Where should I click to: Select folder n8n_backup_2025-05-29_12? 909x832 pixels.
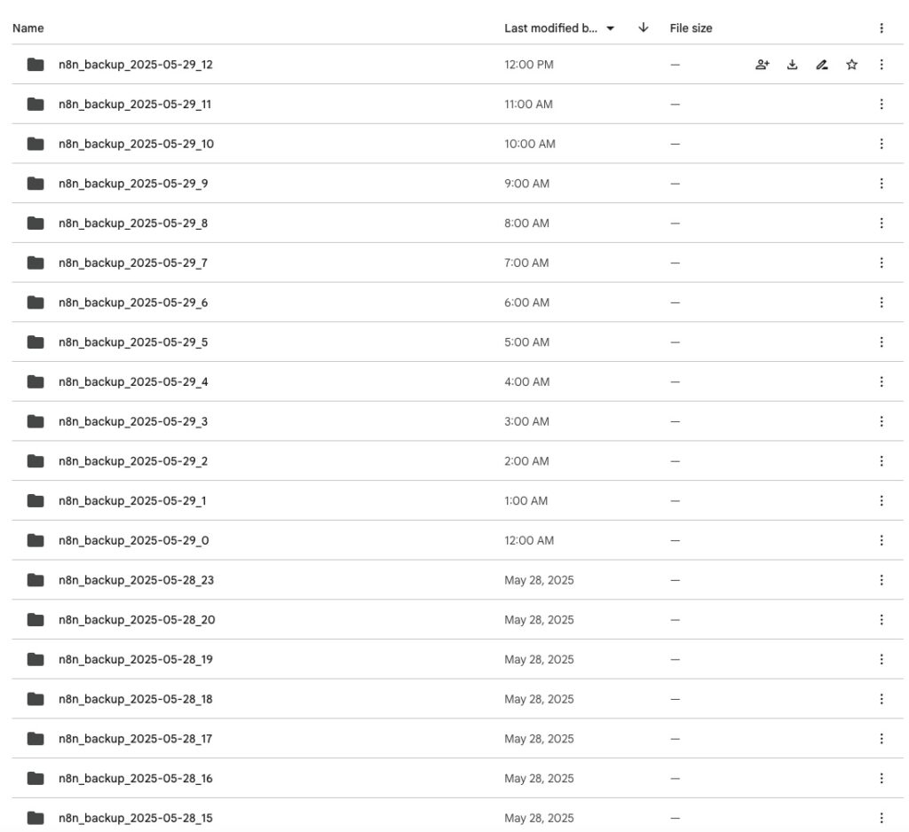pos(457,65)
